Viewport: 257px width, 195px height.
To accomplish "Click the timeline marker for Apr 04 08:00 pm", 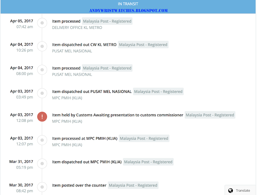I will pyautogui.click(x=42, y=70).
